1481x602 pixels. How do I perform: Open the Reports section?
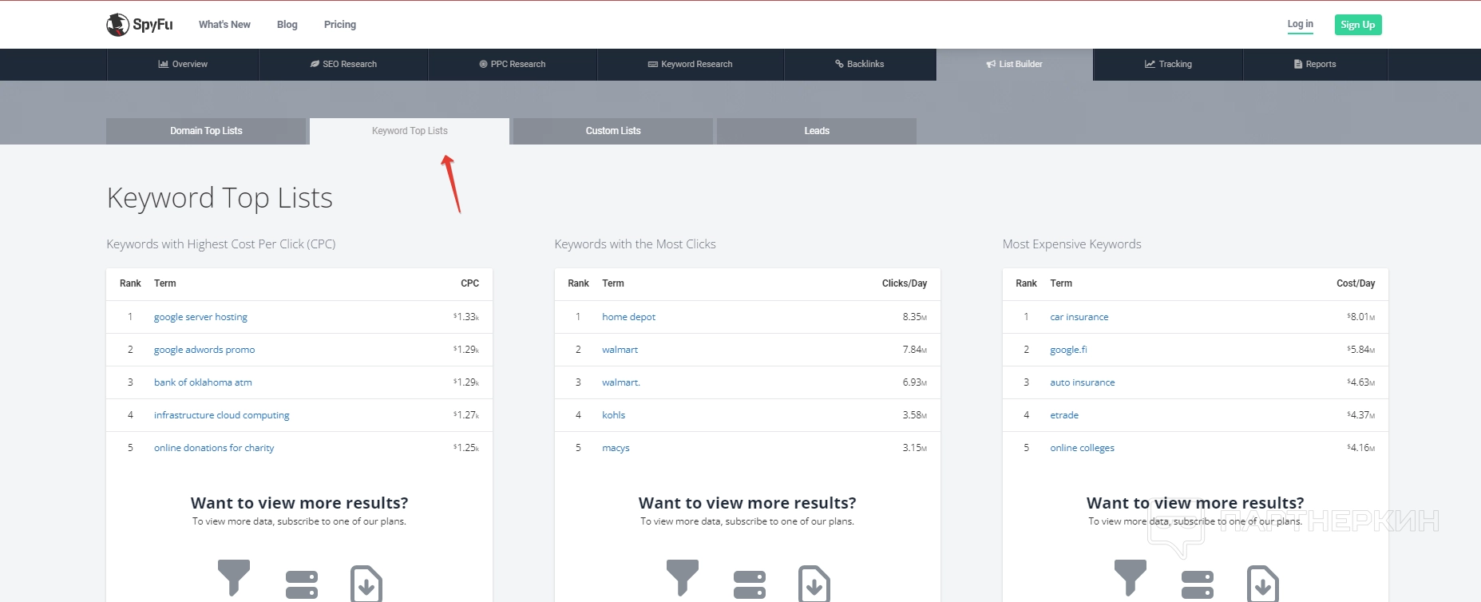(x=1315, y=64)
